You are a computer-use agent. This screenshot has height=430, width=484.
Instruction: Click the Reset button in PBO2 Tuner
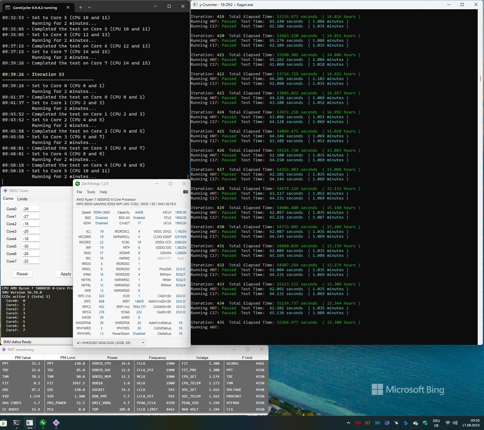(x=22, y=274)
